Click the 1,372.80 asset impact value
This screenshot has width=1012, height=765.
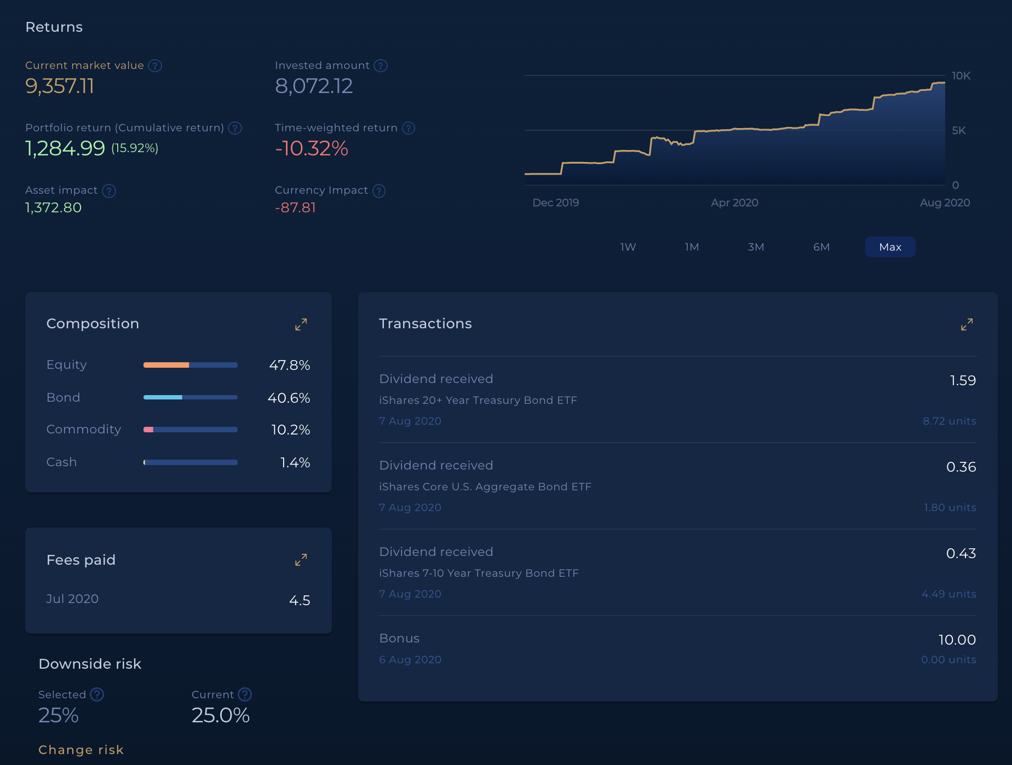coord(53,207)
